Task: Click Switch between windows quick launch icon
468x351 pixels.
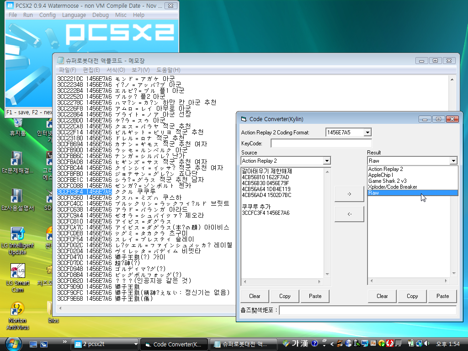Action: pos(44,344)
